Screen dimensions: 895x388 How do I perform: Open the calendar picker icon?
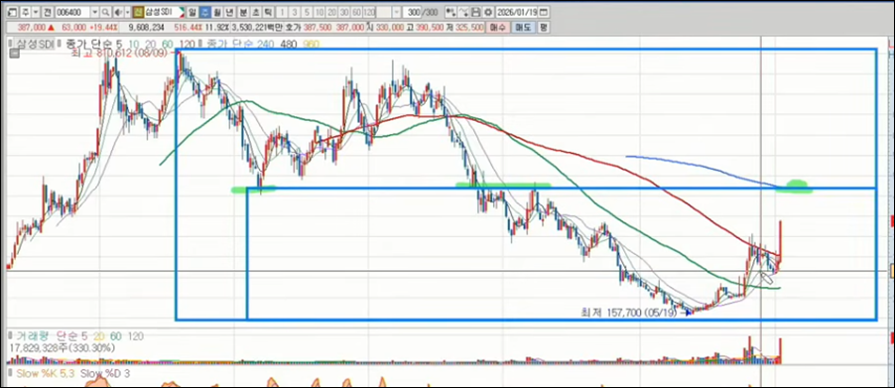coord(544,12)
